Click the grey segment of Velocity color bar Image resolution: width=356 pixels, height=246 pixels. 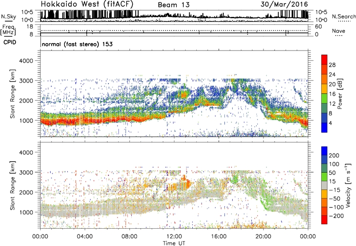tap(324, 186)
